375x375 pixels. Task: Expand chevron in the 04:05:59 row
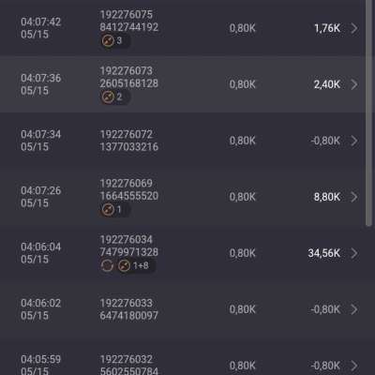(354, 366)
